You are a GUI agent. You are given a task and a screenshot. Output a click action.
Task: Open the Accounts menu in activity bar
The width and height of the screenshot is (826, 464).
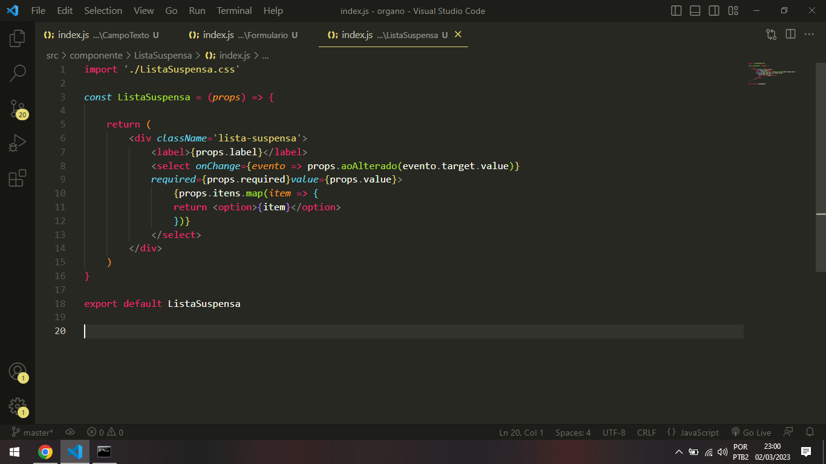pyautogui.click(x=18, y=372)
